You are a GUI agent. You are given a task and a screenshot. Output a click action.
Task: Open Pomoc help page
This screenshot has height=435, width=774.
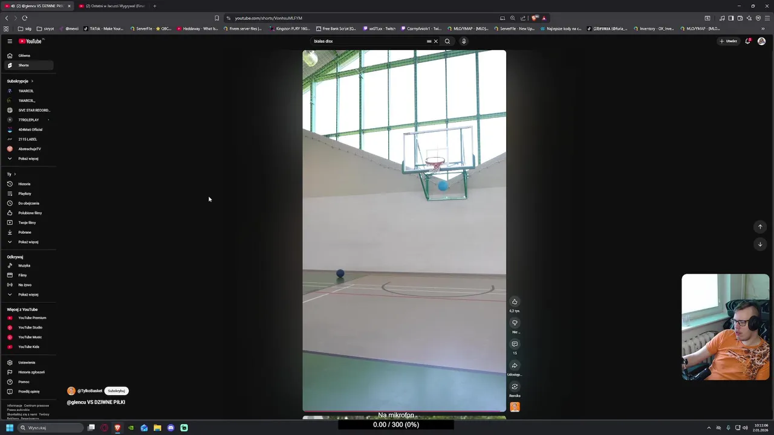coord(28,382)
